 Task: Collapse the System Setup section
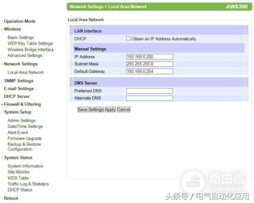pos(18,112)
